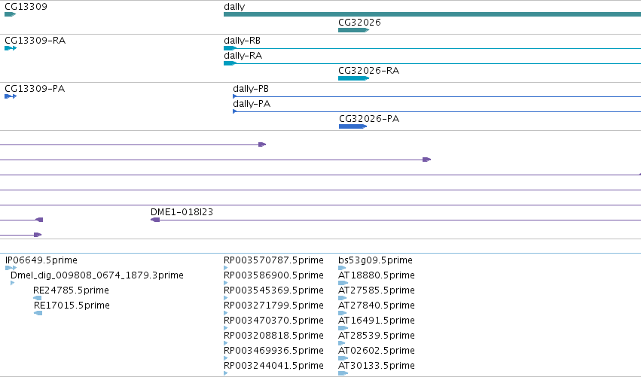641x377 pixels.
Task: Click the RE17015.5prime label
Action: point(72,306)
